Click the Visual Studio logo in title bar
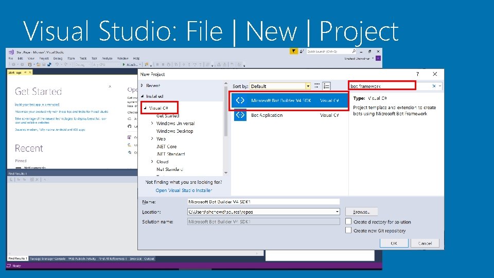Image resolution: width=494 pixels, height=278 pixels. point(11,52)
